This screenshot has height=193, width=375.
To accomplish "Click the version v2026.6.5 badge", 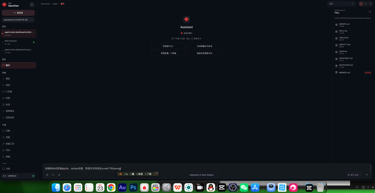I will (18, 176).
